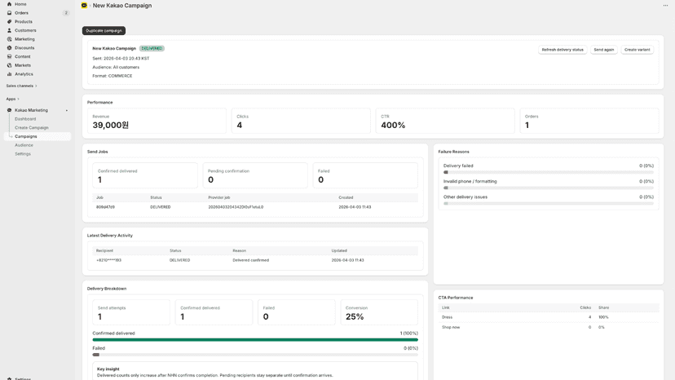Click the Analytics bar chart icon

[9, 74]
